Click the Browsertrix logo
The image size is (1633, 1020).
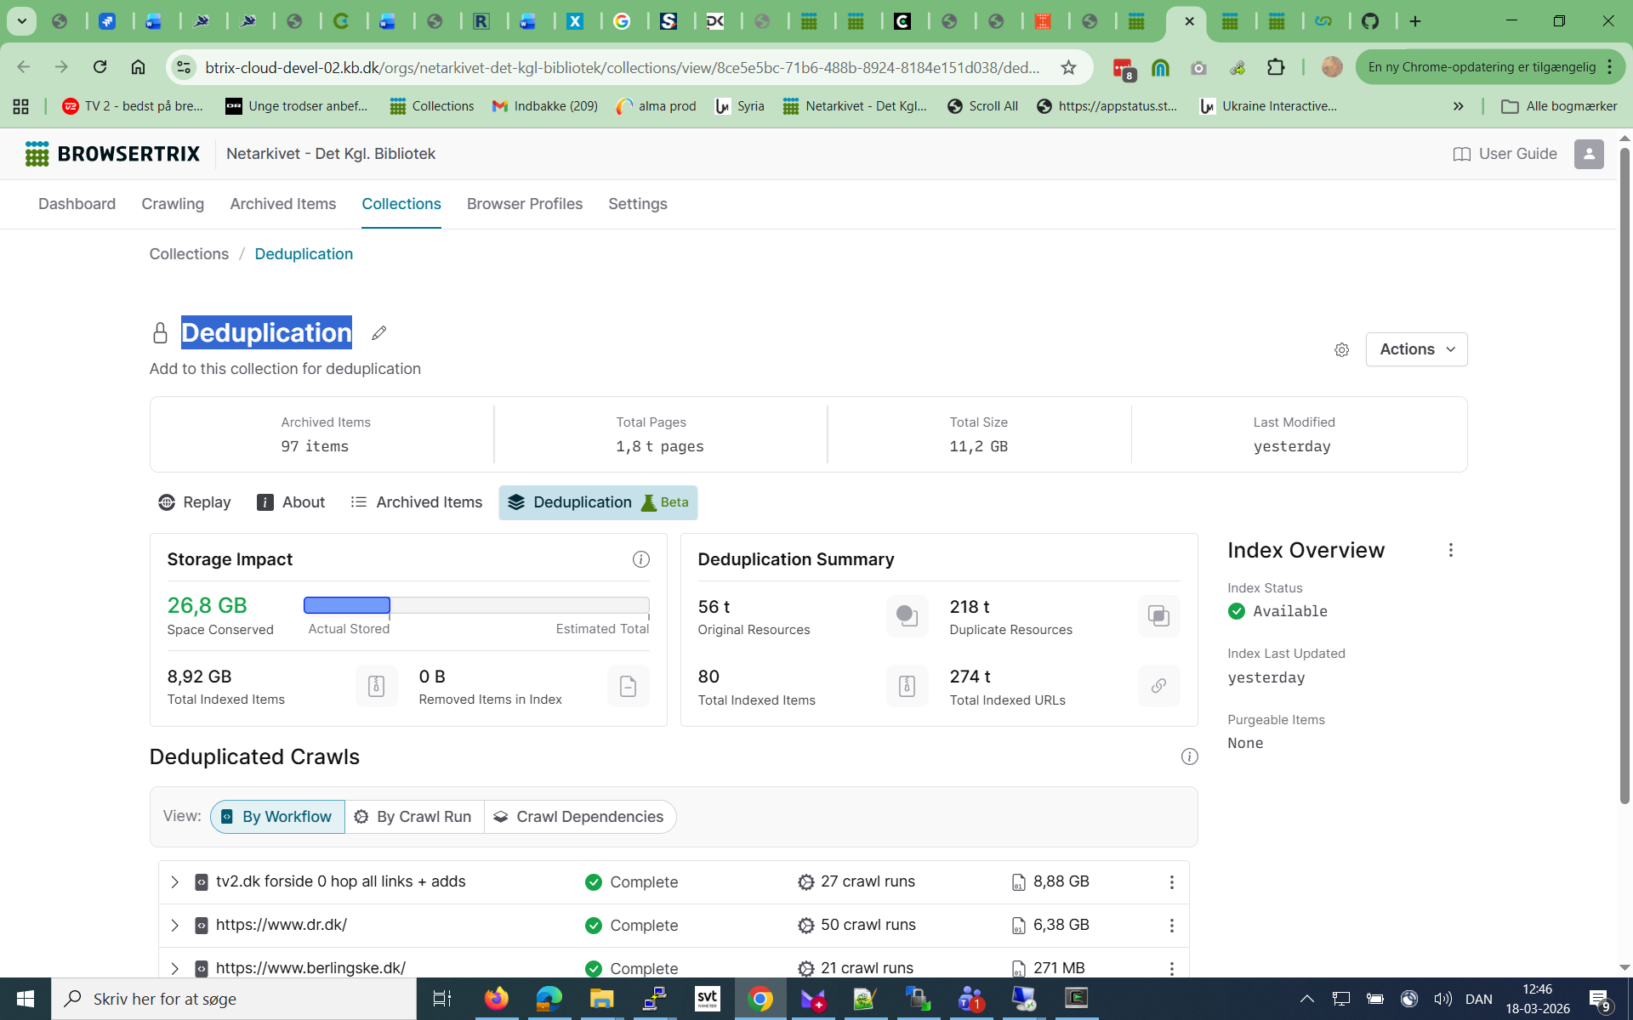pyautogui.click(x=112, y=154)
